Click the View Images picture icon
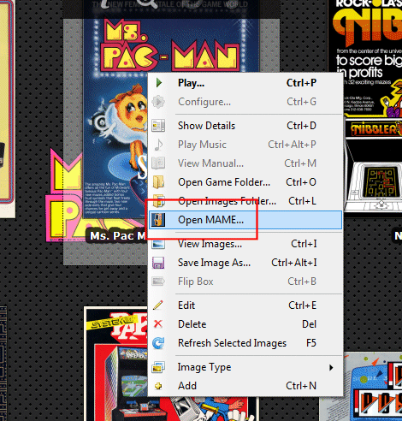Screen dimensions: 402x421 click(x=158, y=244)
